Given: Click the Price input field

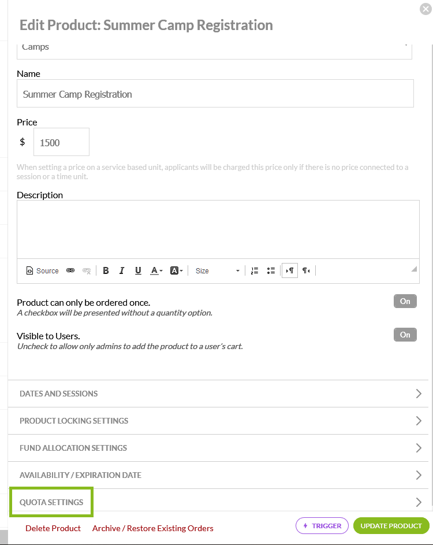Looking at the screenshot, I should coord(62,142).
